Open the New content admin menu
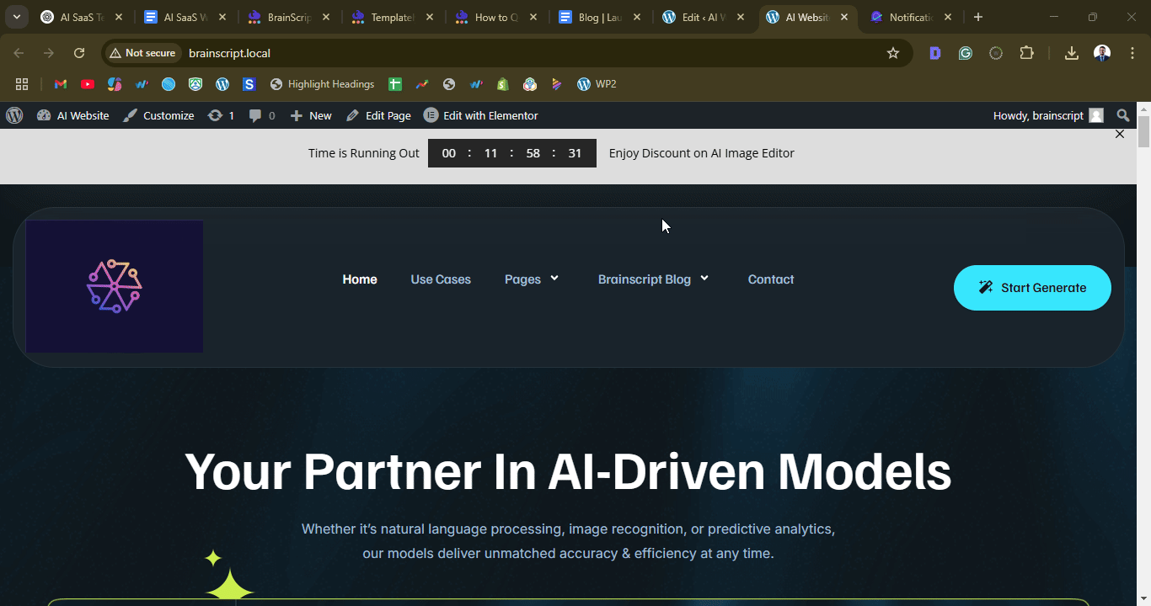1151x606 pixels. tap(311, 115)
